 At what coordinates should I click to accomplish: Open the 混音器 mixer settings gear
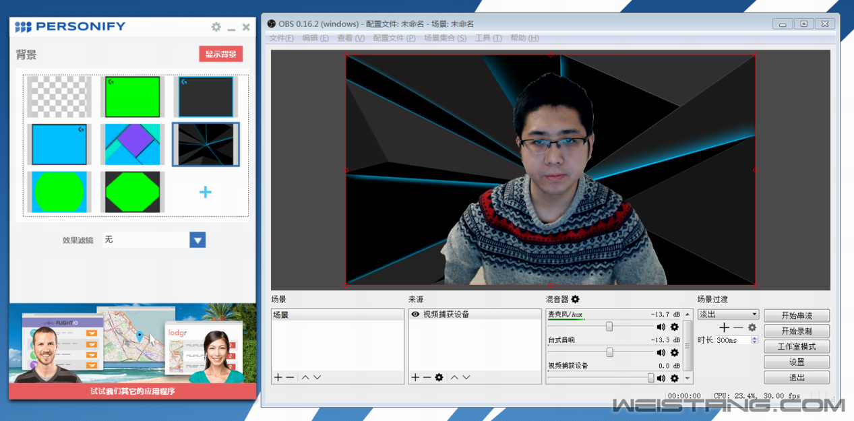[x=576, y=299]
